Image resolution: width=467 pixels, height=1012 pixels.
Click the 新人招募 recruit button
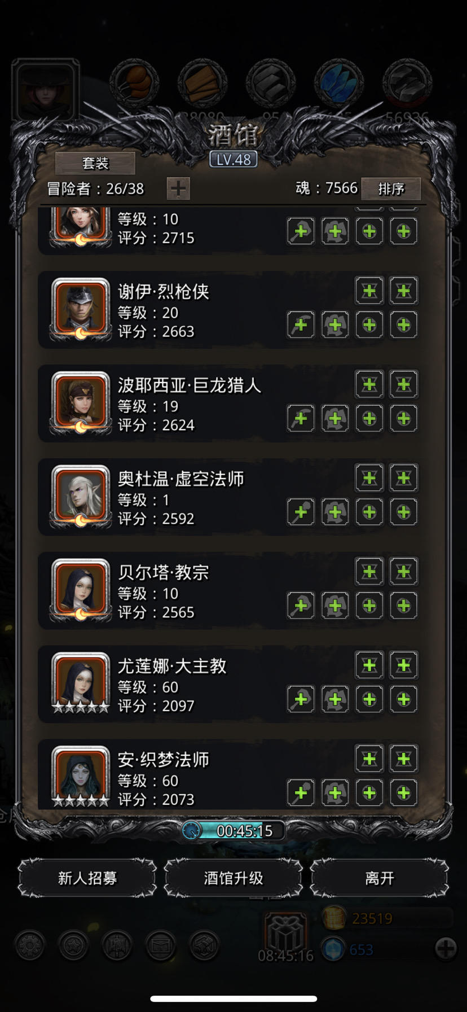coord(87,878)
